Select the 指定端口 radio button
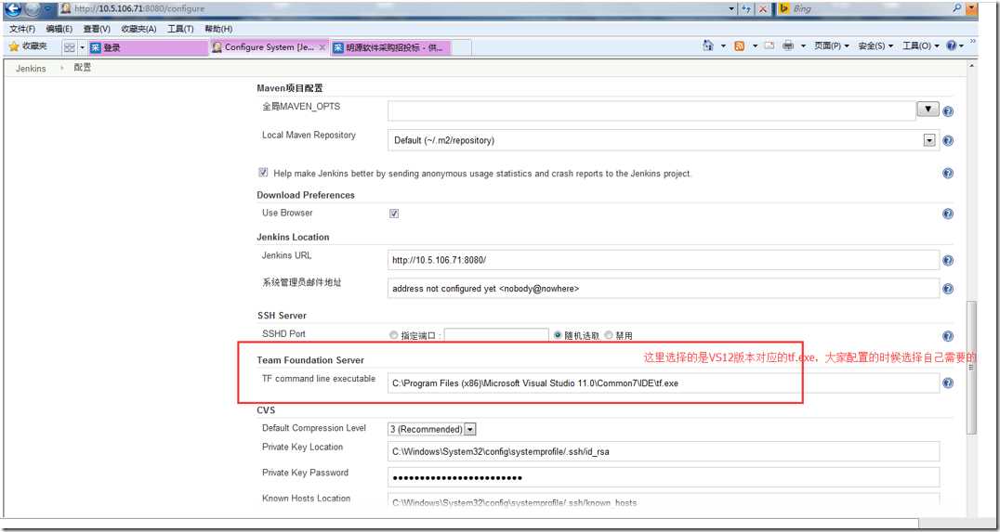The image size is (1000, 532). [393, 336]
